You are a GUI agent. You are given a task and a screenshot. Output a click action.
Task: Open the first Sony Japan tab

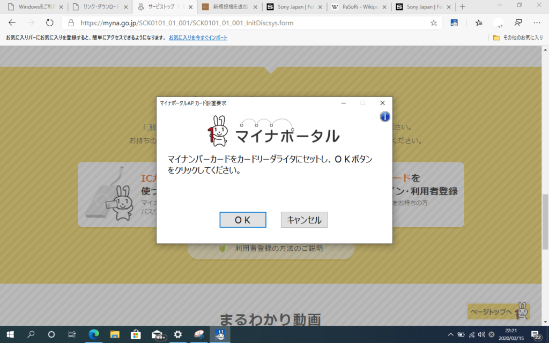[x=294, y=7]
